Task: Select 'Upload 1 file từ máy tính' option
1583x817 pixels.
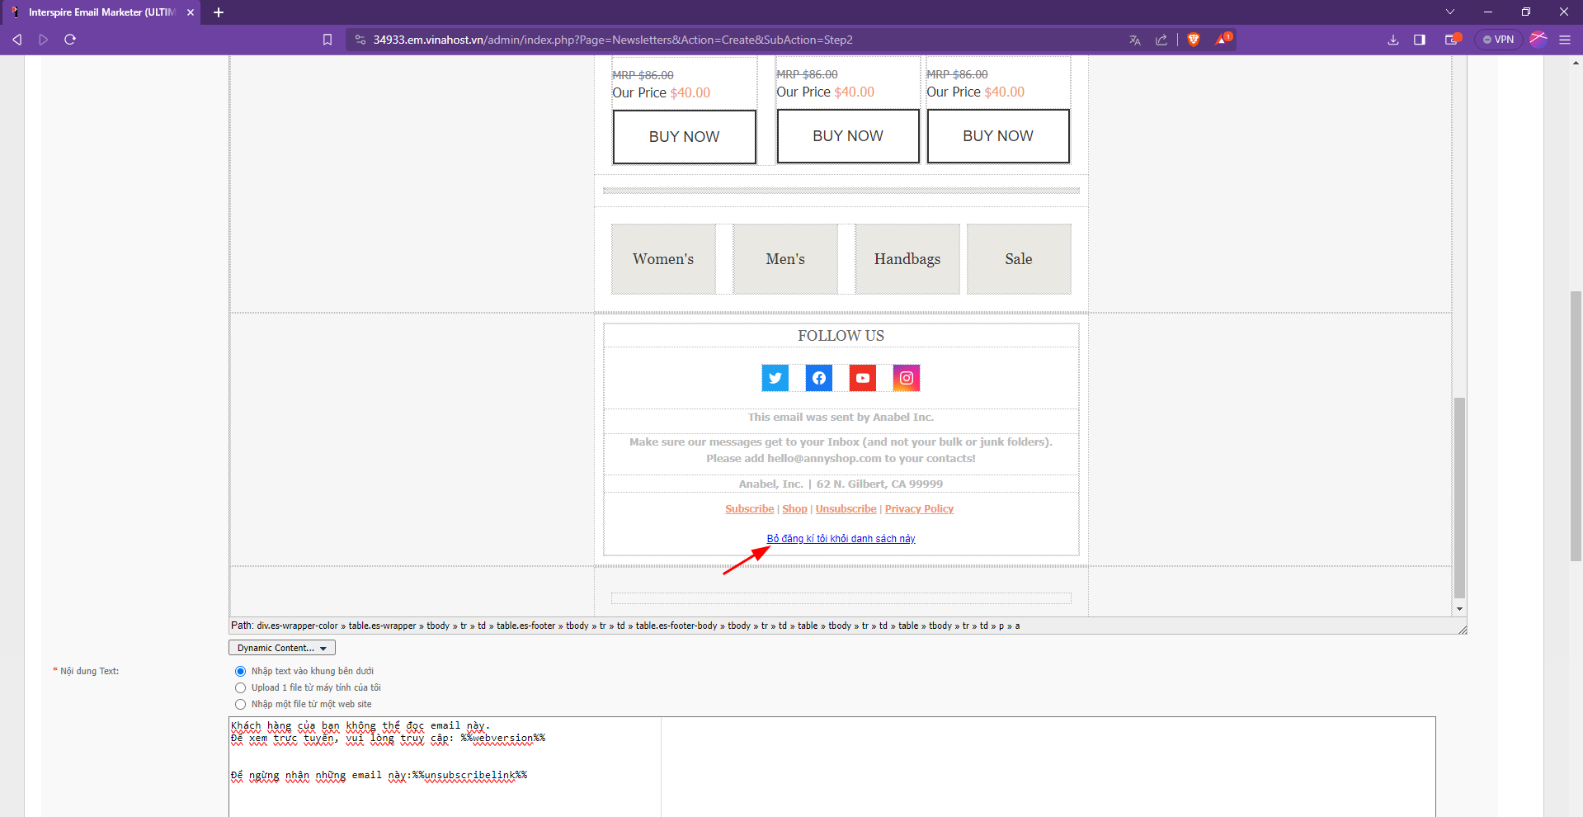Action: click(241, 687)
